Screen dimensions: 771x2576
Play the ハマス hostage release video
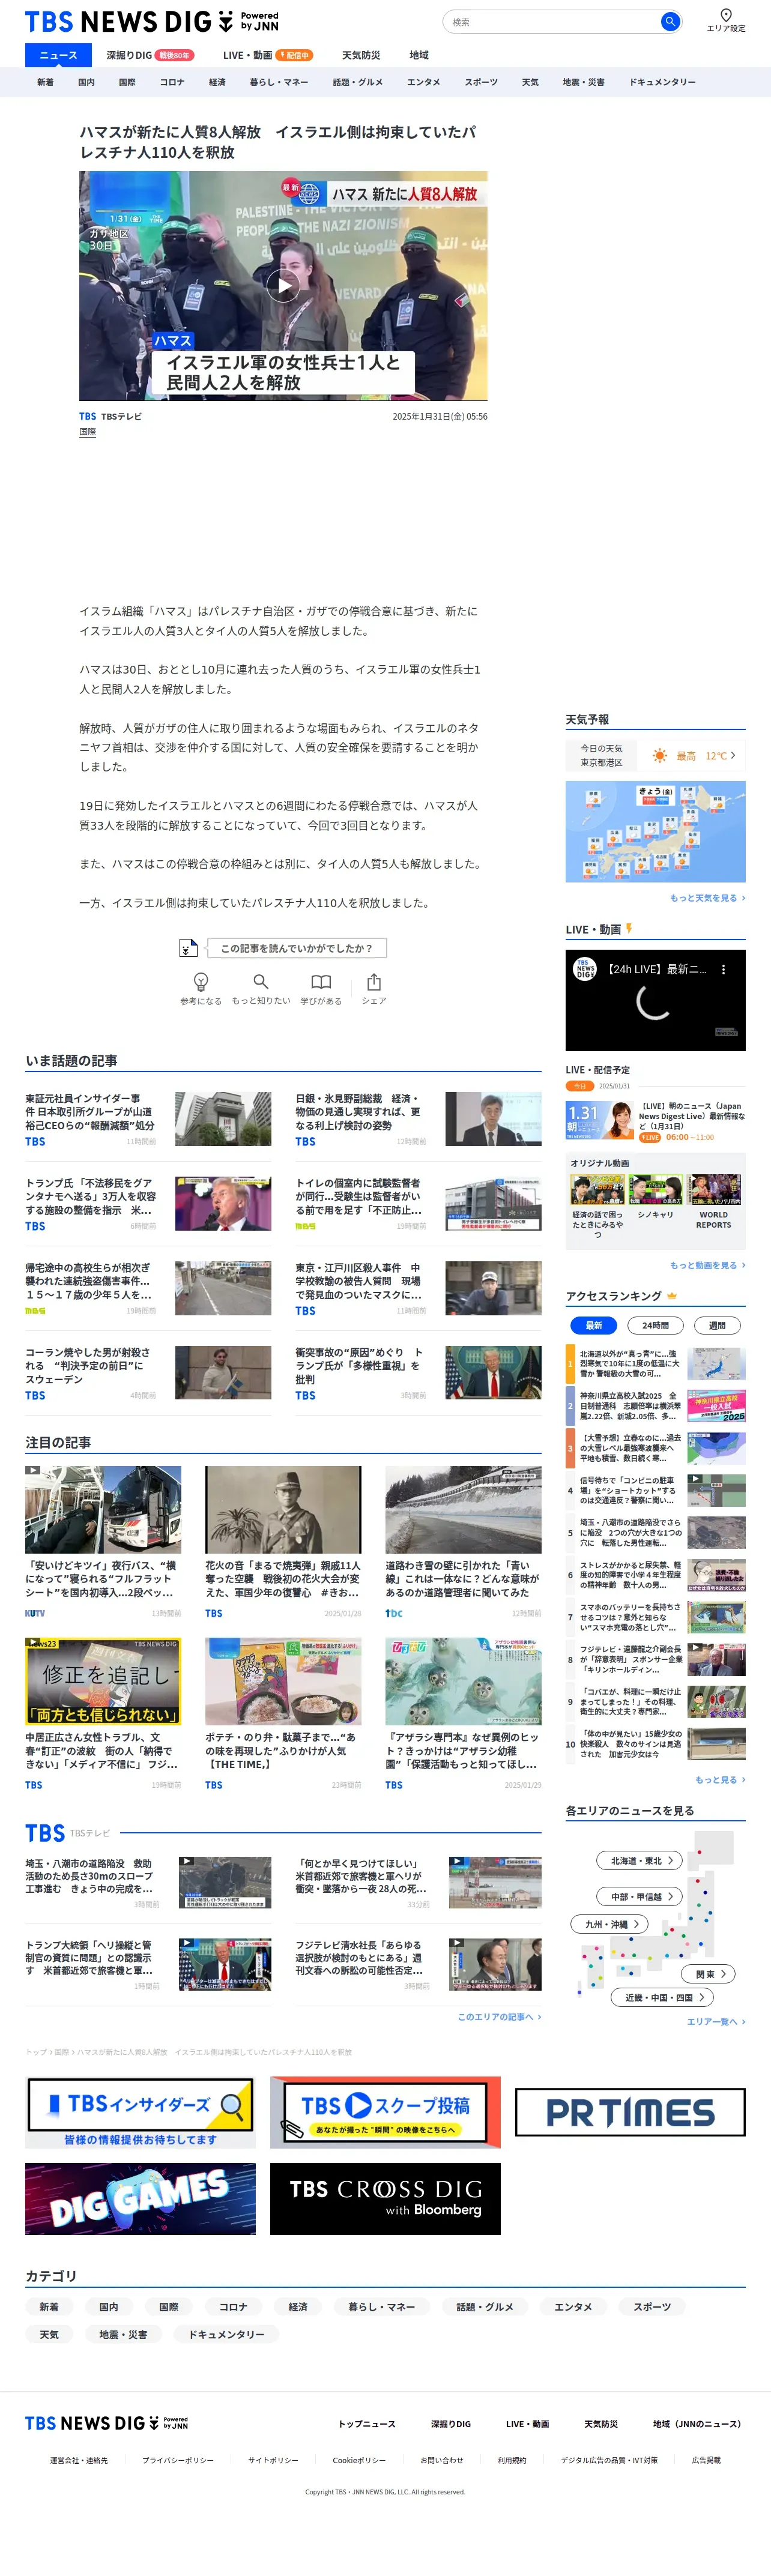click(x=283, y=286)
